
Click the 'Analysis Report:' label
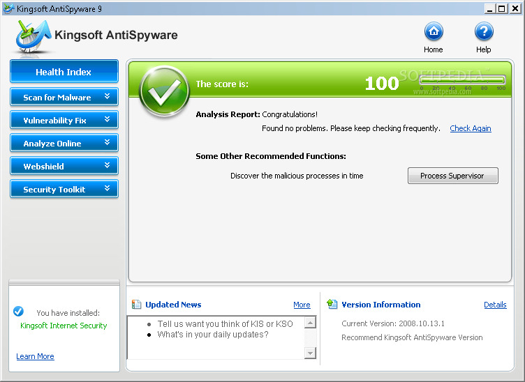(228, 114)
